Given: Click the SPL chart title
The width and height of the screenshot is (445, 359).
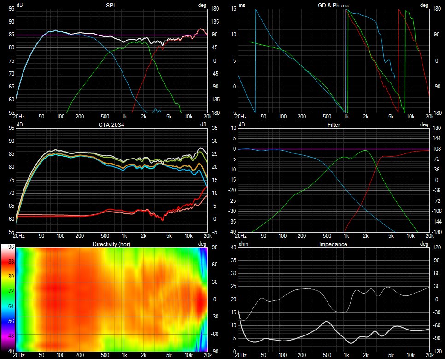Looking at the screenshot, I should click(111, 5).
